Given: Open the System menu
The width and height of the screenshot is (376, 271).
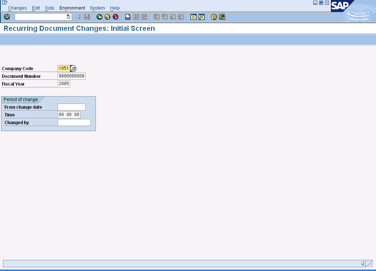Looking at the screenshot, I should 97,8.
